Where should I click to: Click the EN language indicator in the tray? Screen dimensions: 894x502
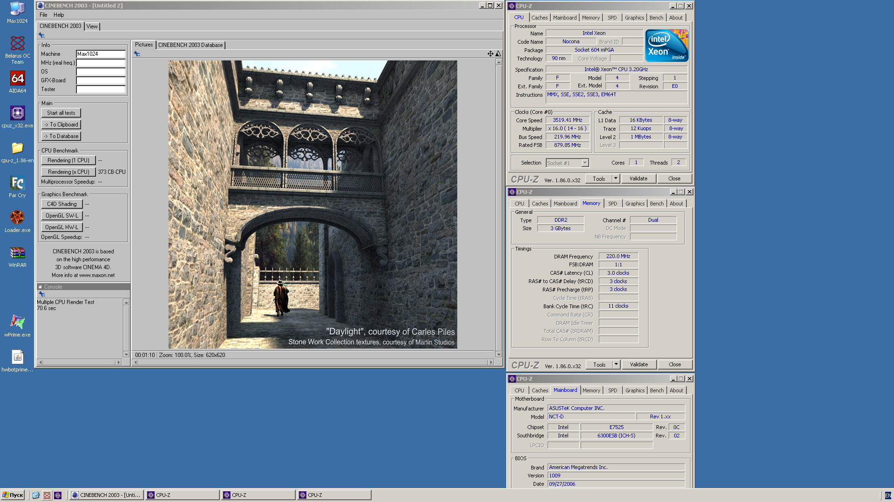tap(888, 495)
